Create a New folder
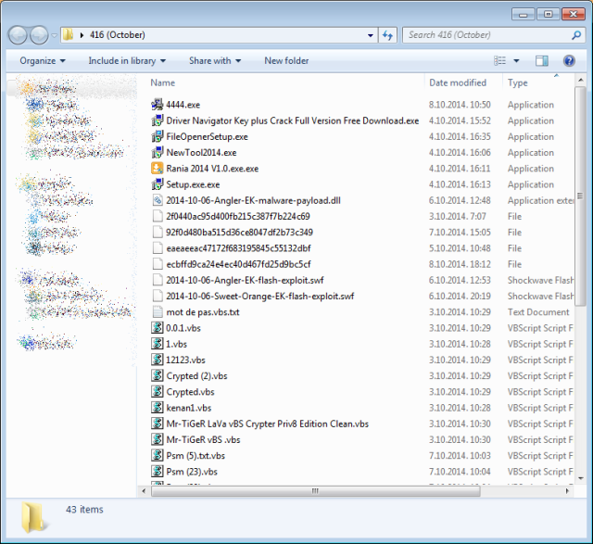 [x=286, y=60]
